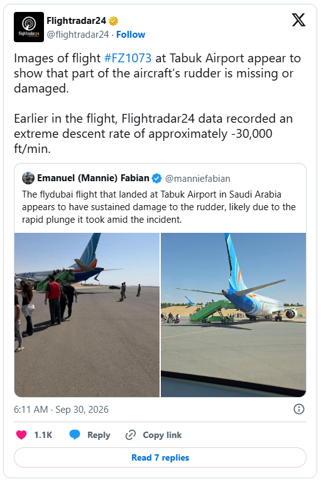
Task: Click the blue reply bubble icon
Action: tap(75, 435)
